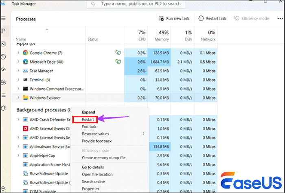Expand the Microsoft Edge process group

[x=18, y=62]
